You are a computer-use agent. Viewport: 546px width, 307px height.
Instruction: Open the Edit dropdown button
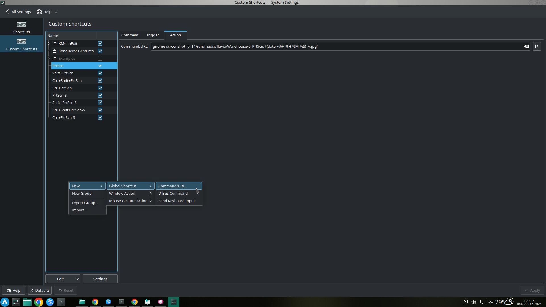coord(63,279)
